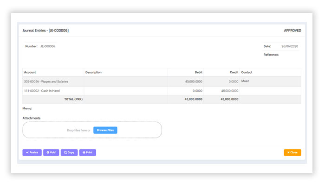Click the Wages and Salaries debit amount 45,000.0000
The image size is (325, 188).
point(194,81)
